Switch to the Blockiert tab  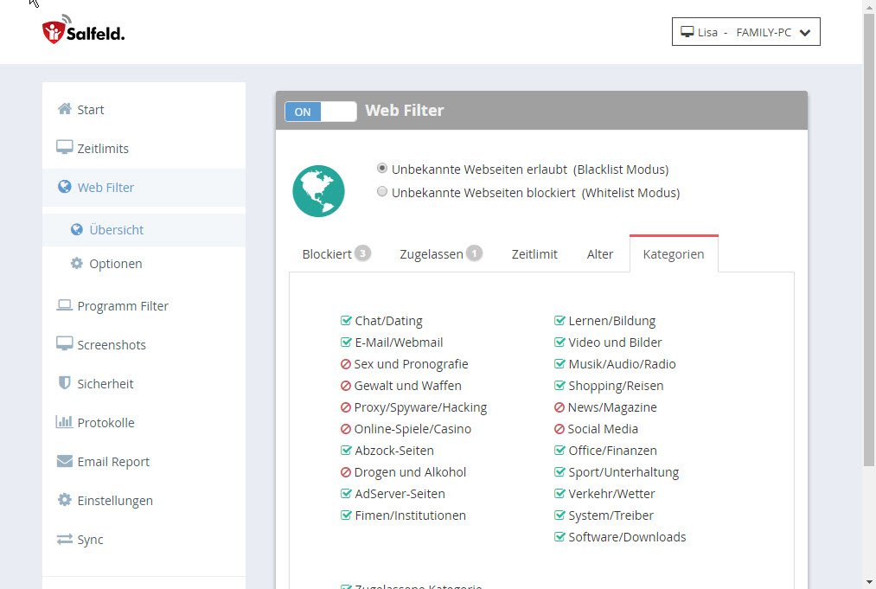click(x=335, y=254)
